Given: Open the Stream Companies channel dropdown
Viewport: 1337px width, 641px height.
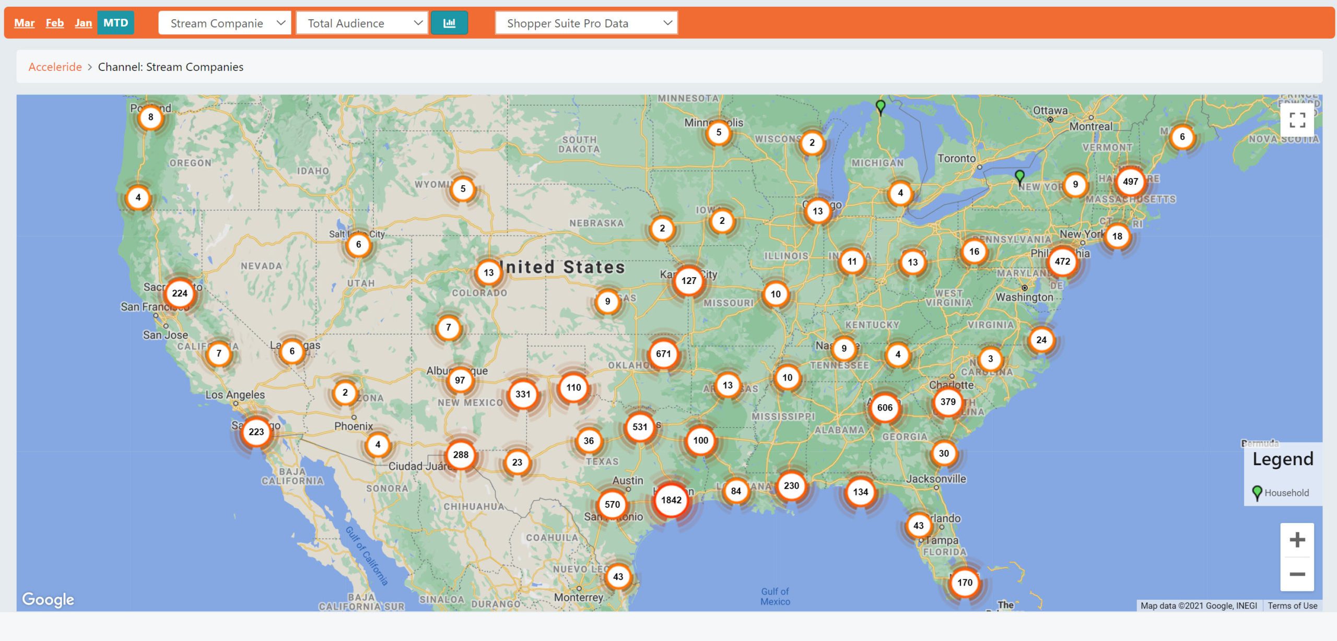Looking at the screenshot, I should tap(225, 23).
